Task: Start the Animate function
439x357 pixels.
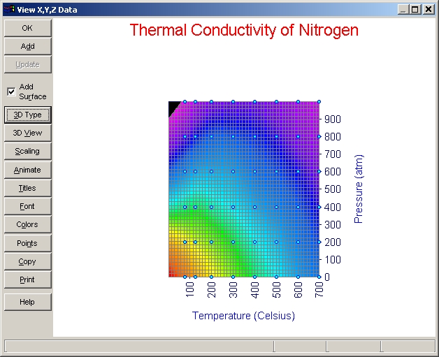Action: [27, 170]
